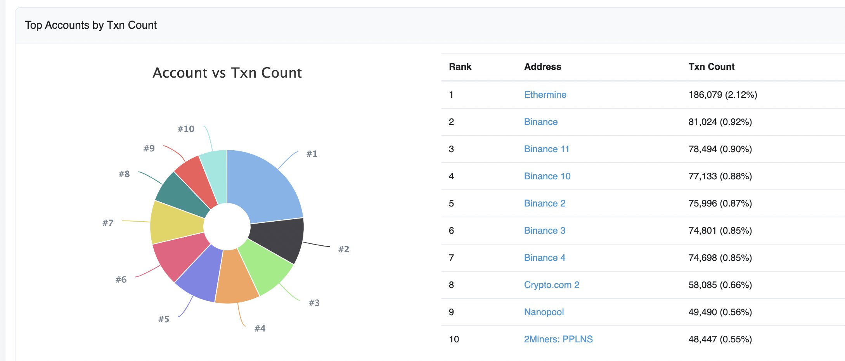Open the Binance 11 address link
Image resolution: width=845 pixels, height=361 pixels.
click(x=546, y=149)
